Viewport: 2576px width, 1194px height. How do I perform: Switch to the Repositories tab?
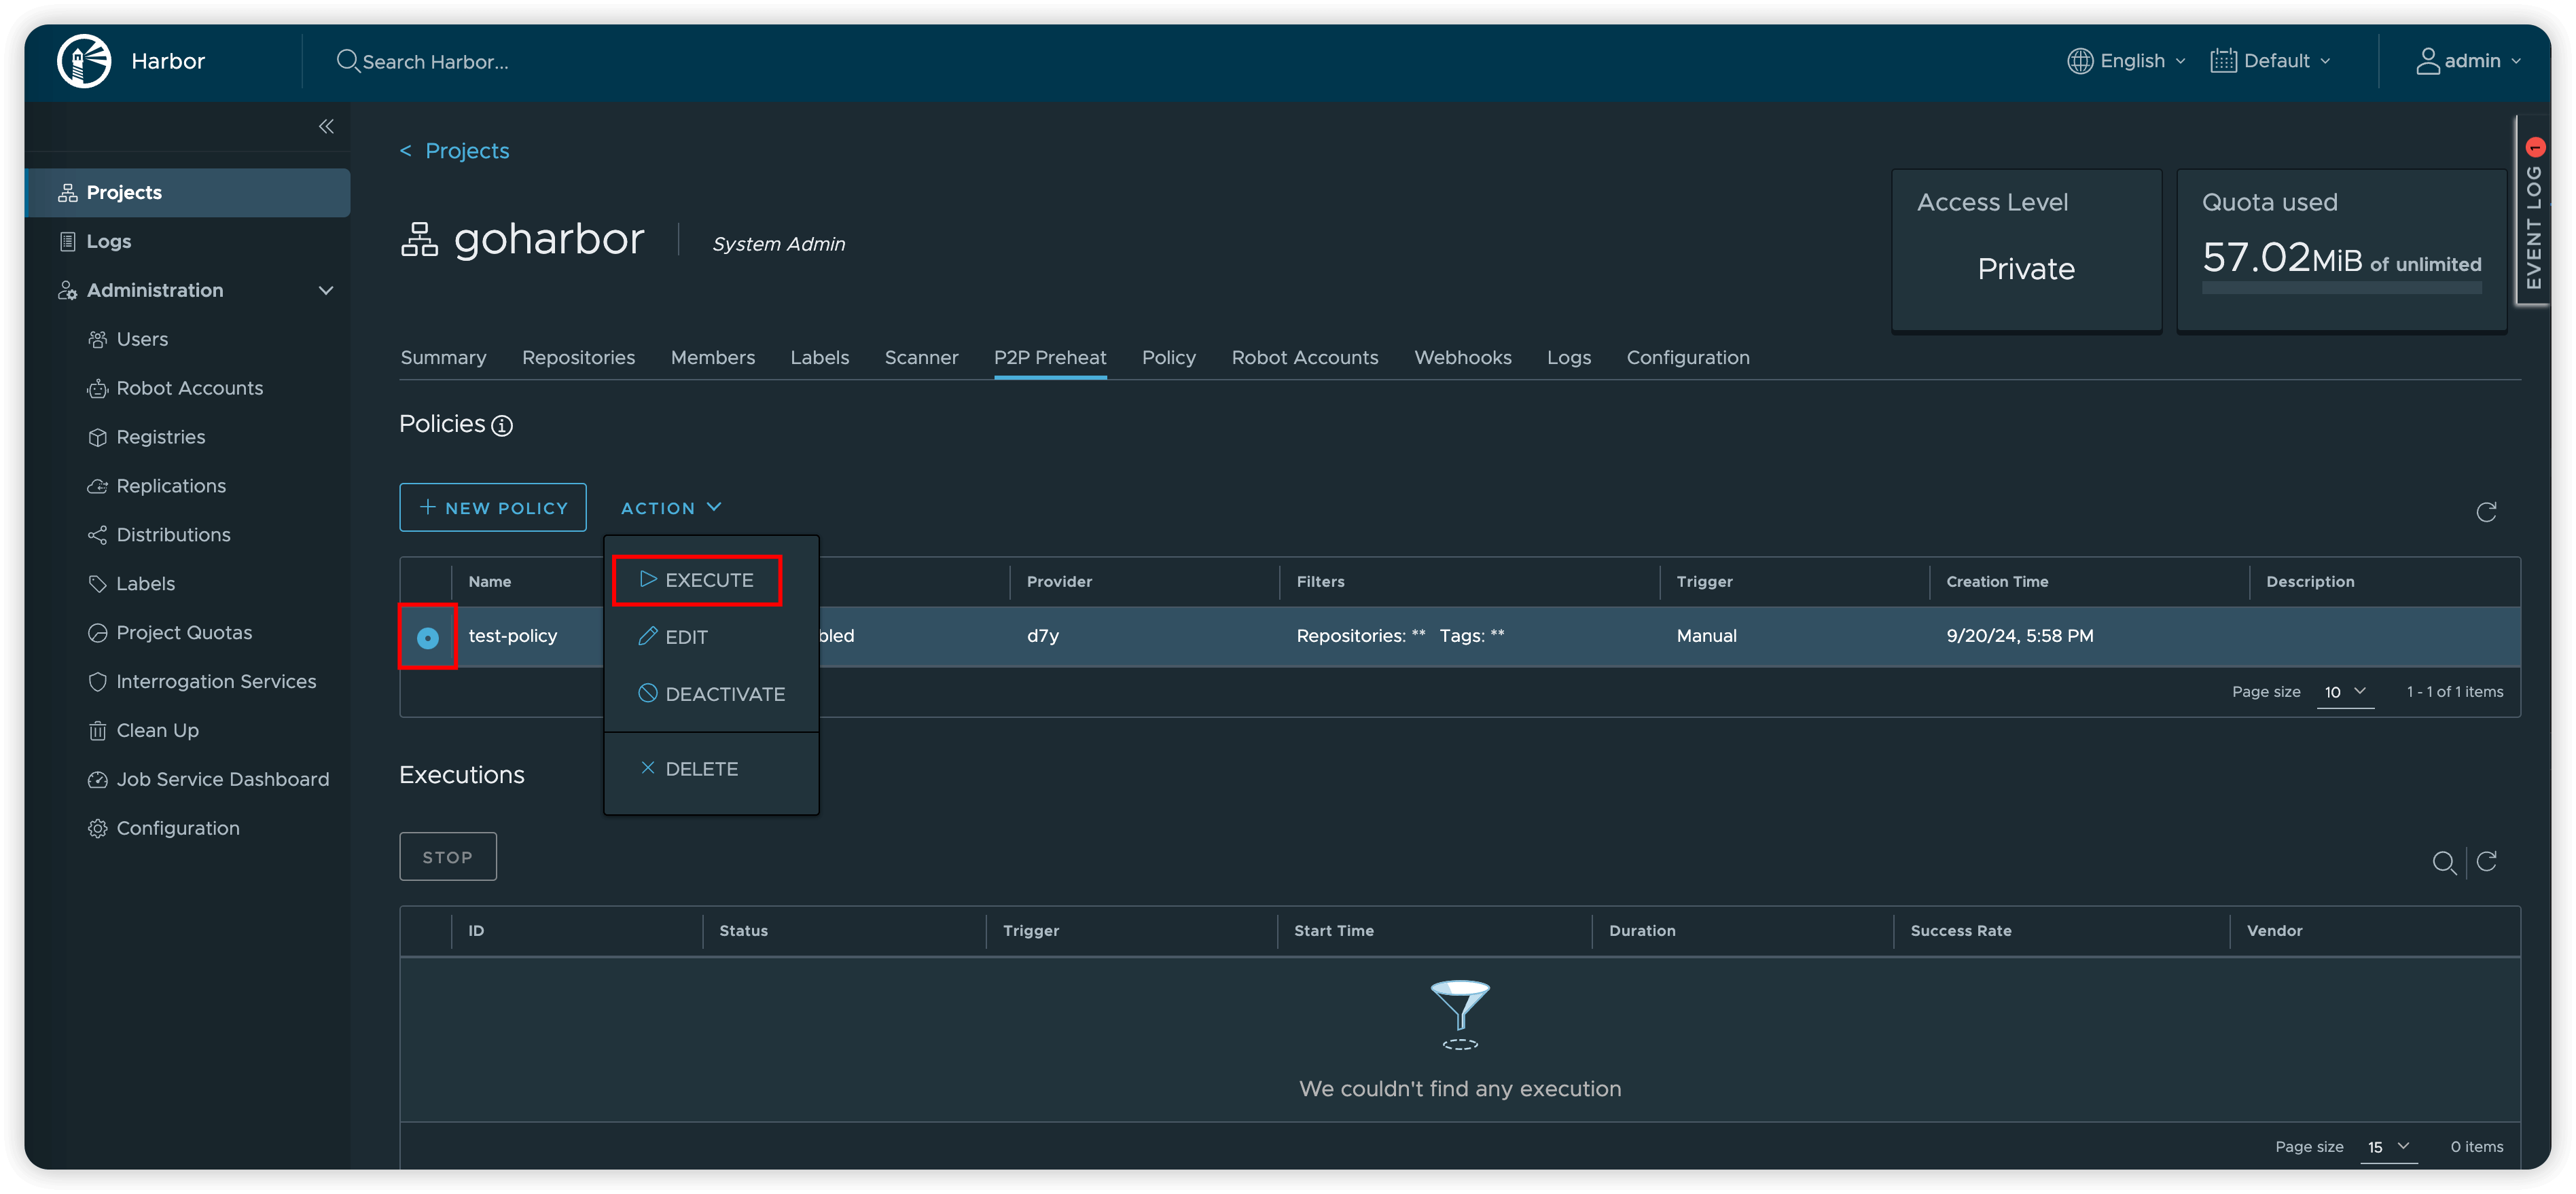click(x=578, y=358)
